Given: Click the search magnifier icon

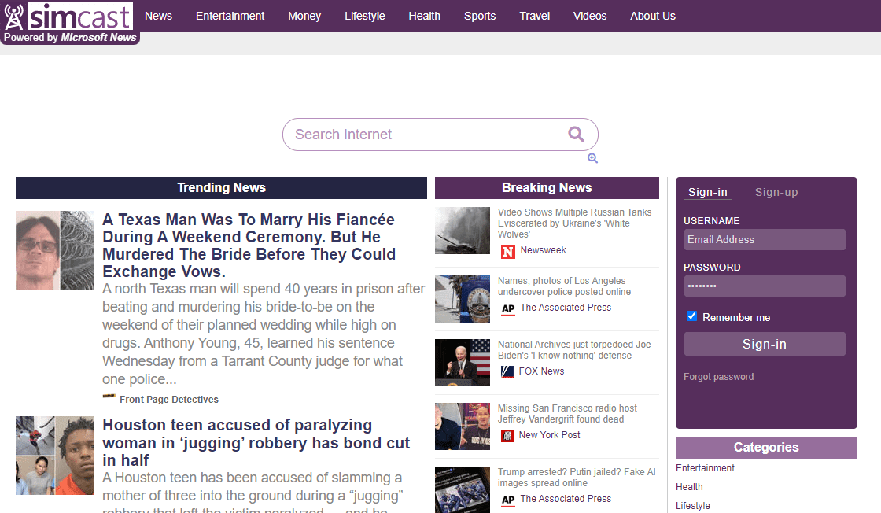Looking at the screenshot, I should pos(576,135).
